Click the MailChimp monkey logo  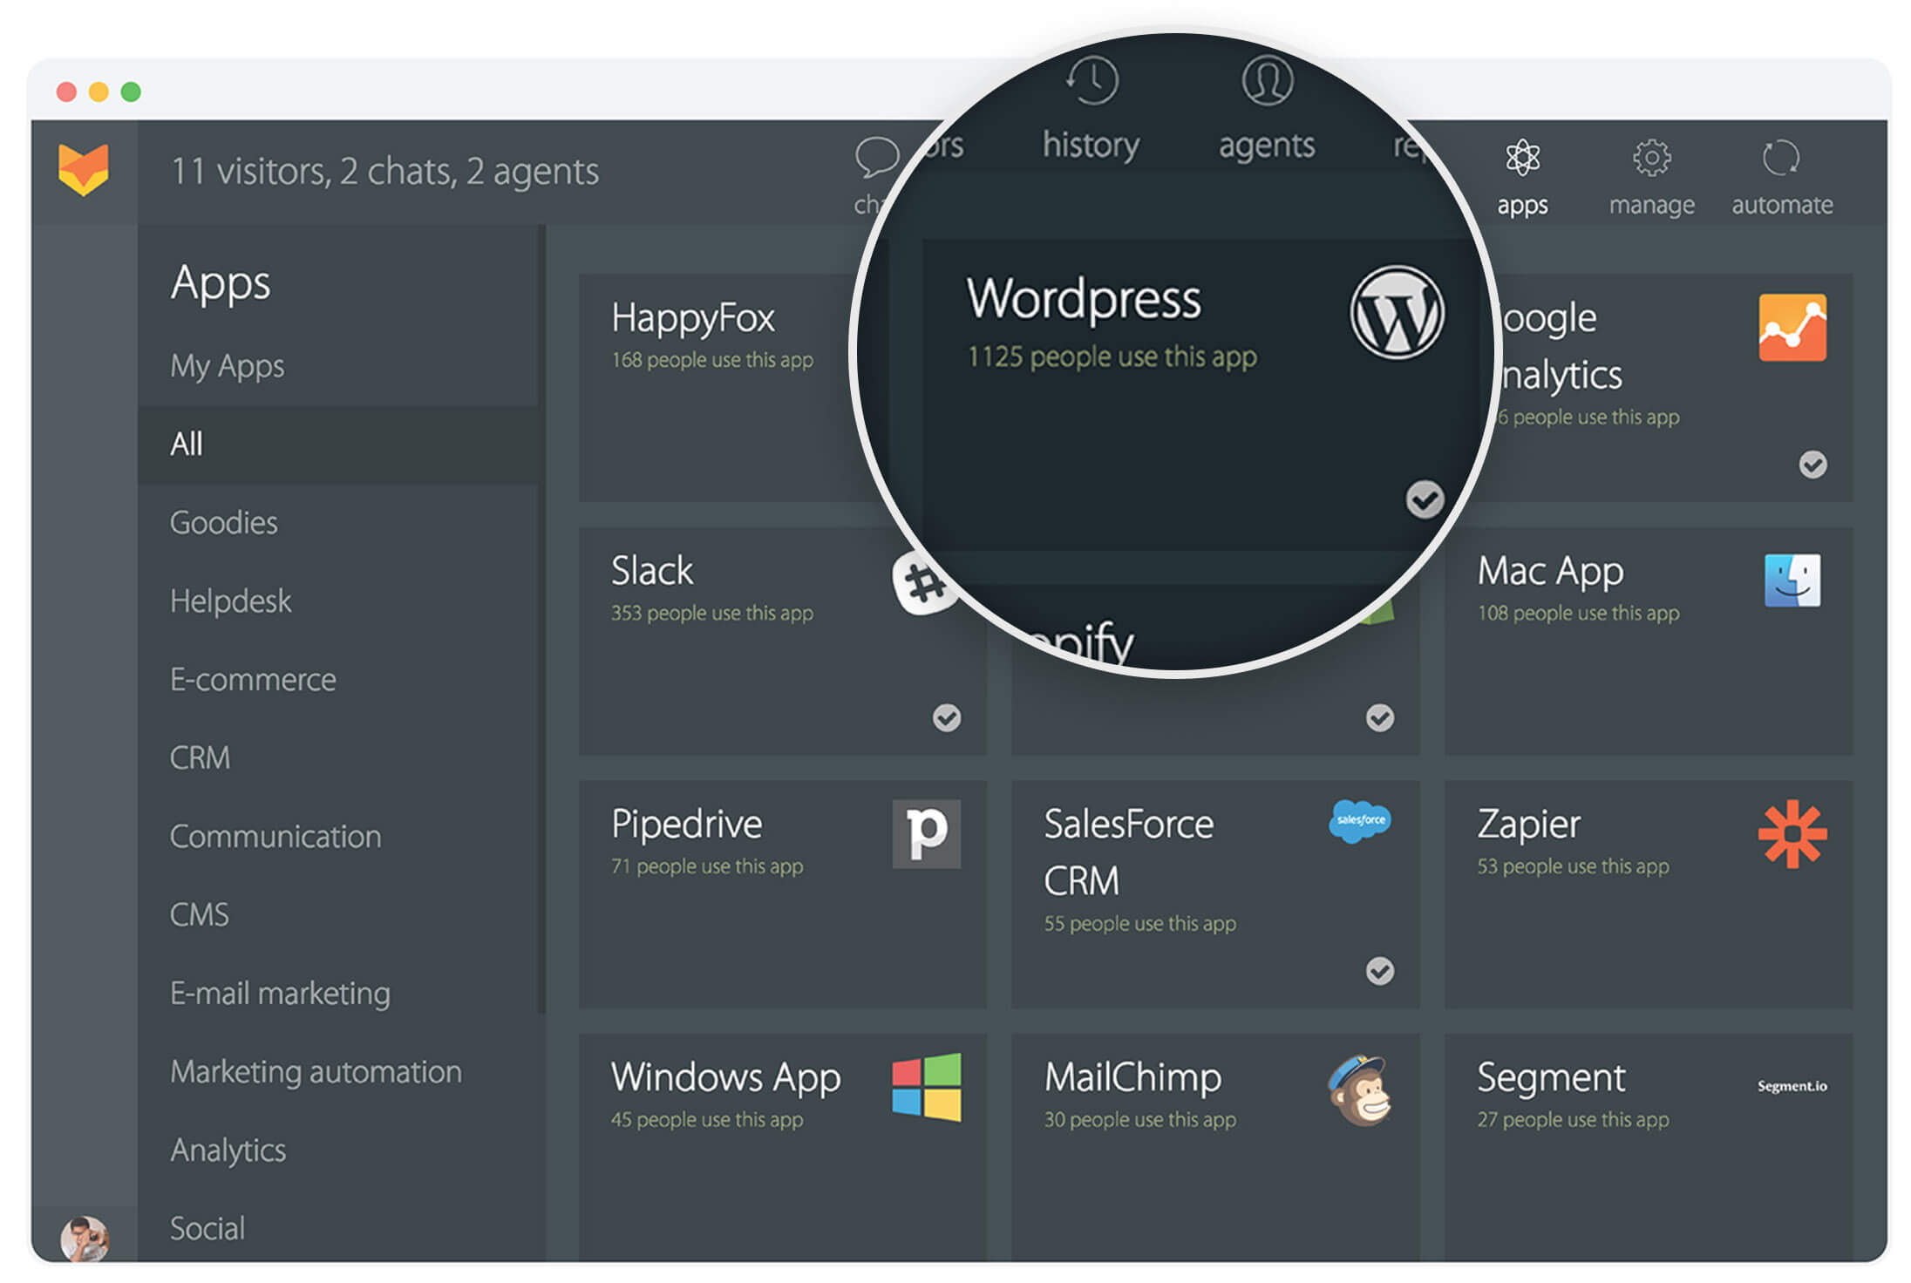1359,1090
